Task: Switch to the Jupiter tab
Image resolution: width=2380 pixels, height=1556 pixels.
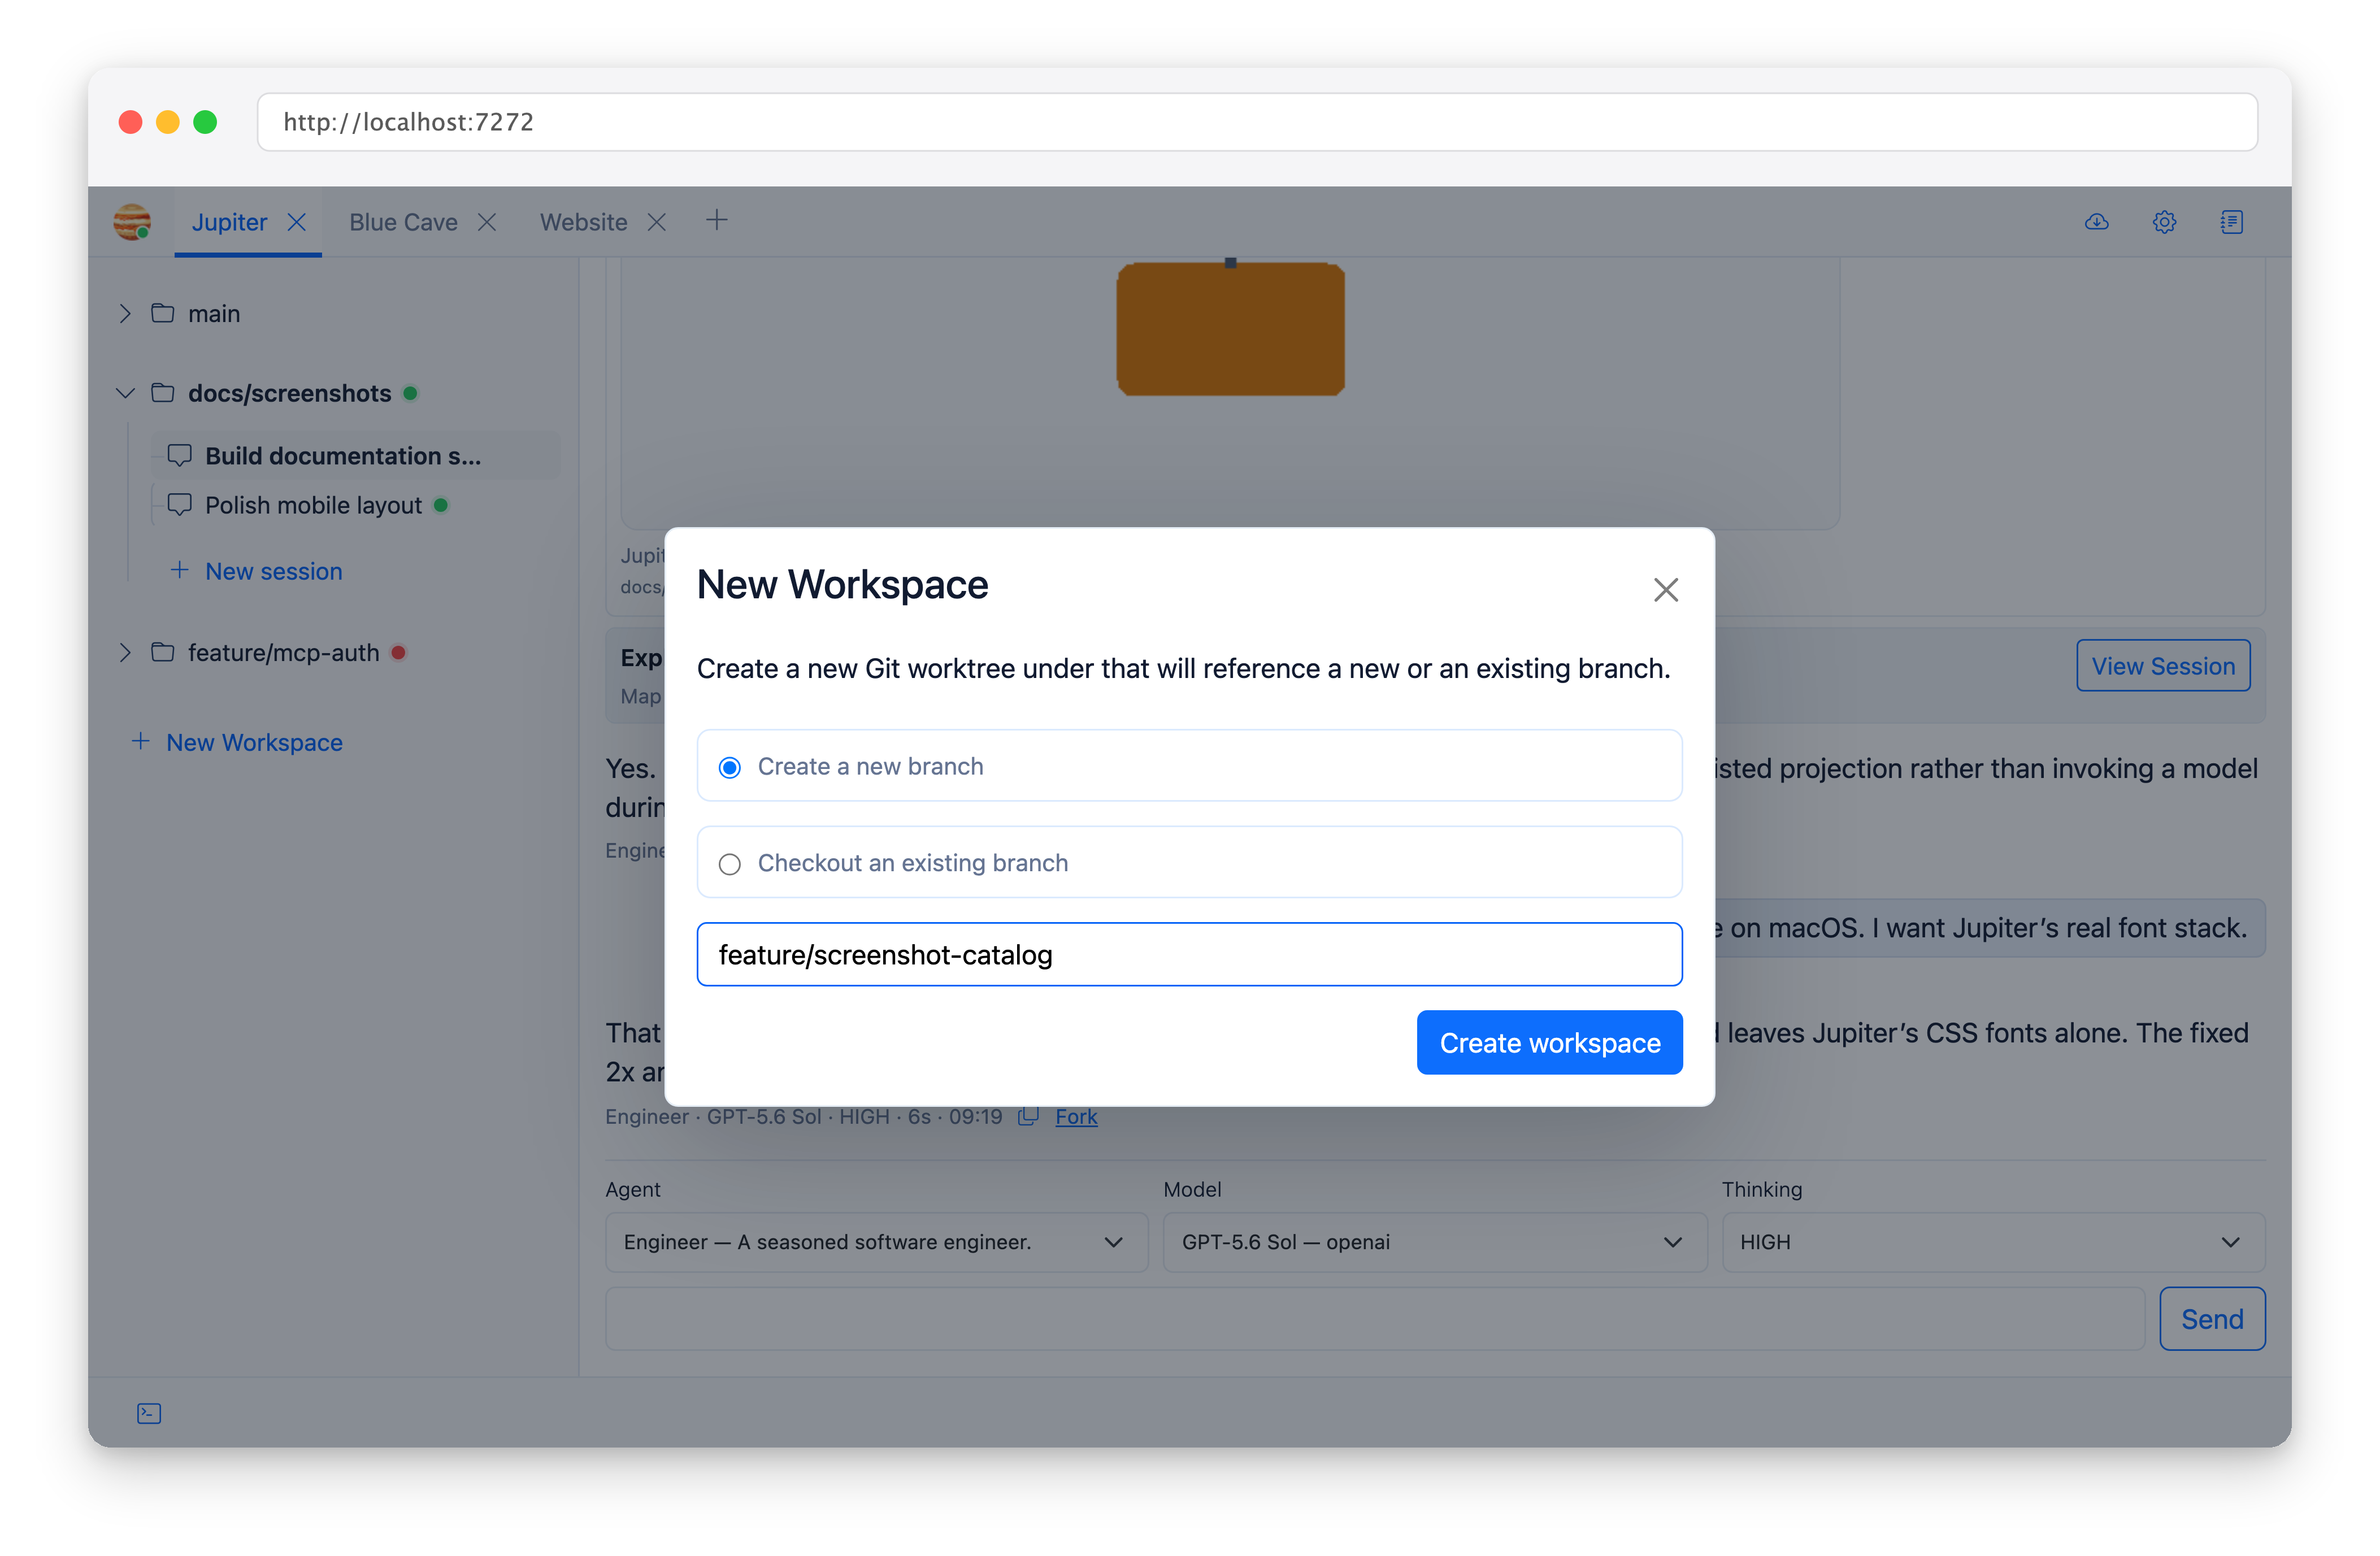Action: coord(229,222)
